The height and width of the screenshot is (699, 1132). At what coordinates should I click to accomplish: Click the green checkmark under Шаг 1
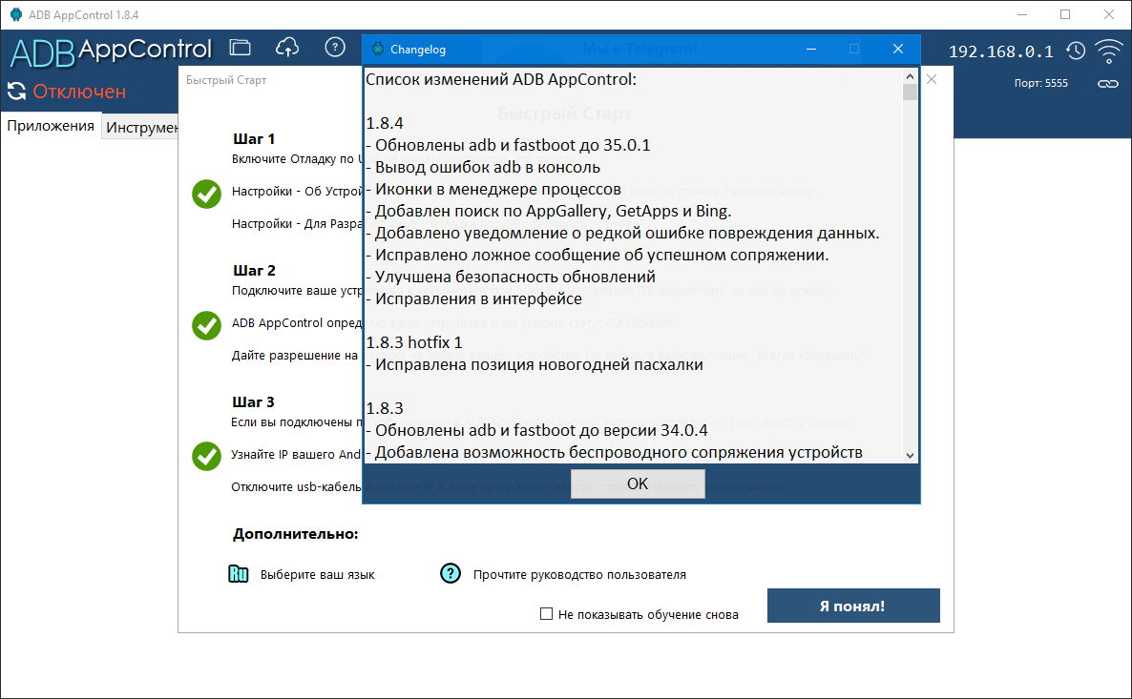206,194
